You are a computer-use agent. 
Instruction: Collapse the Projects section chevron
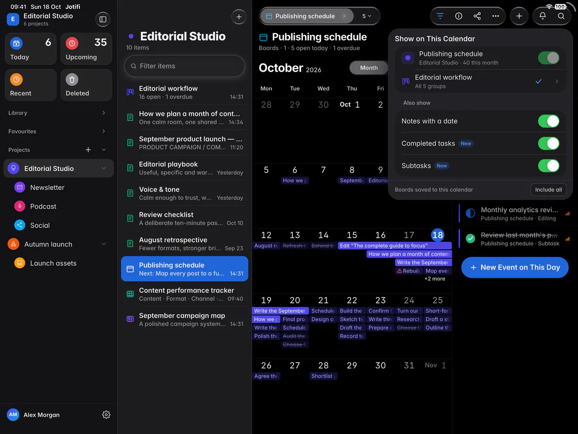point(104,150)
